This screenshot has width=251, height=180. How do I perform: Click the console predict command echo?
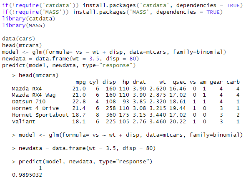82,162
